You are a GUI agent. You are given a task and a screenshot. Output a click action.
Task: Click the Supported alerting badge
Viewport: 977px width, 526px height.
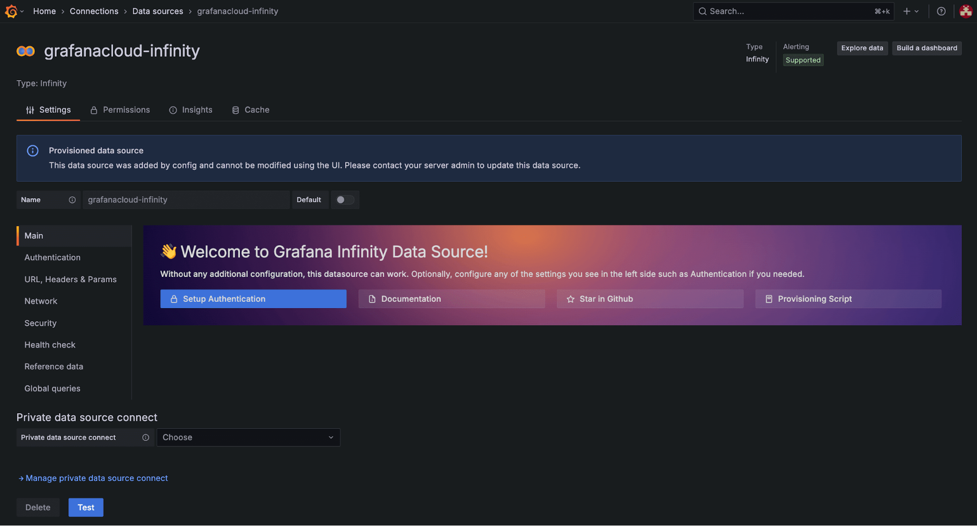coord(803,60)
